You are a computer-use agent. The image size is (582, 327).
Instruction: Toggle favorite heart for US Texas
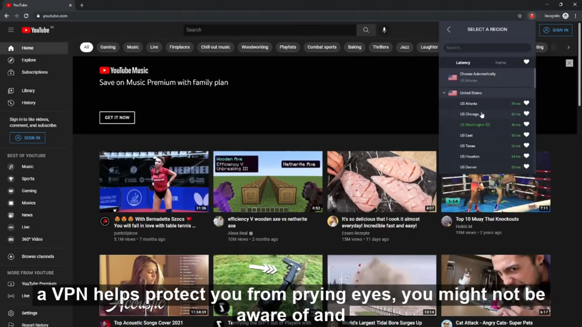pyautogui.click(x=526, y=145)
